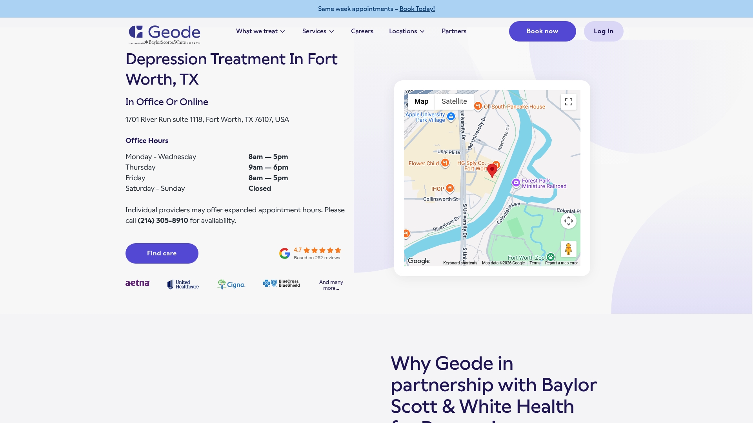Click Apple University Park Village marker
The width and height of the screenshot is (753, 423).
click(x=451, y=116)
